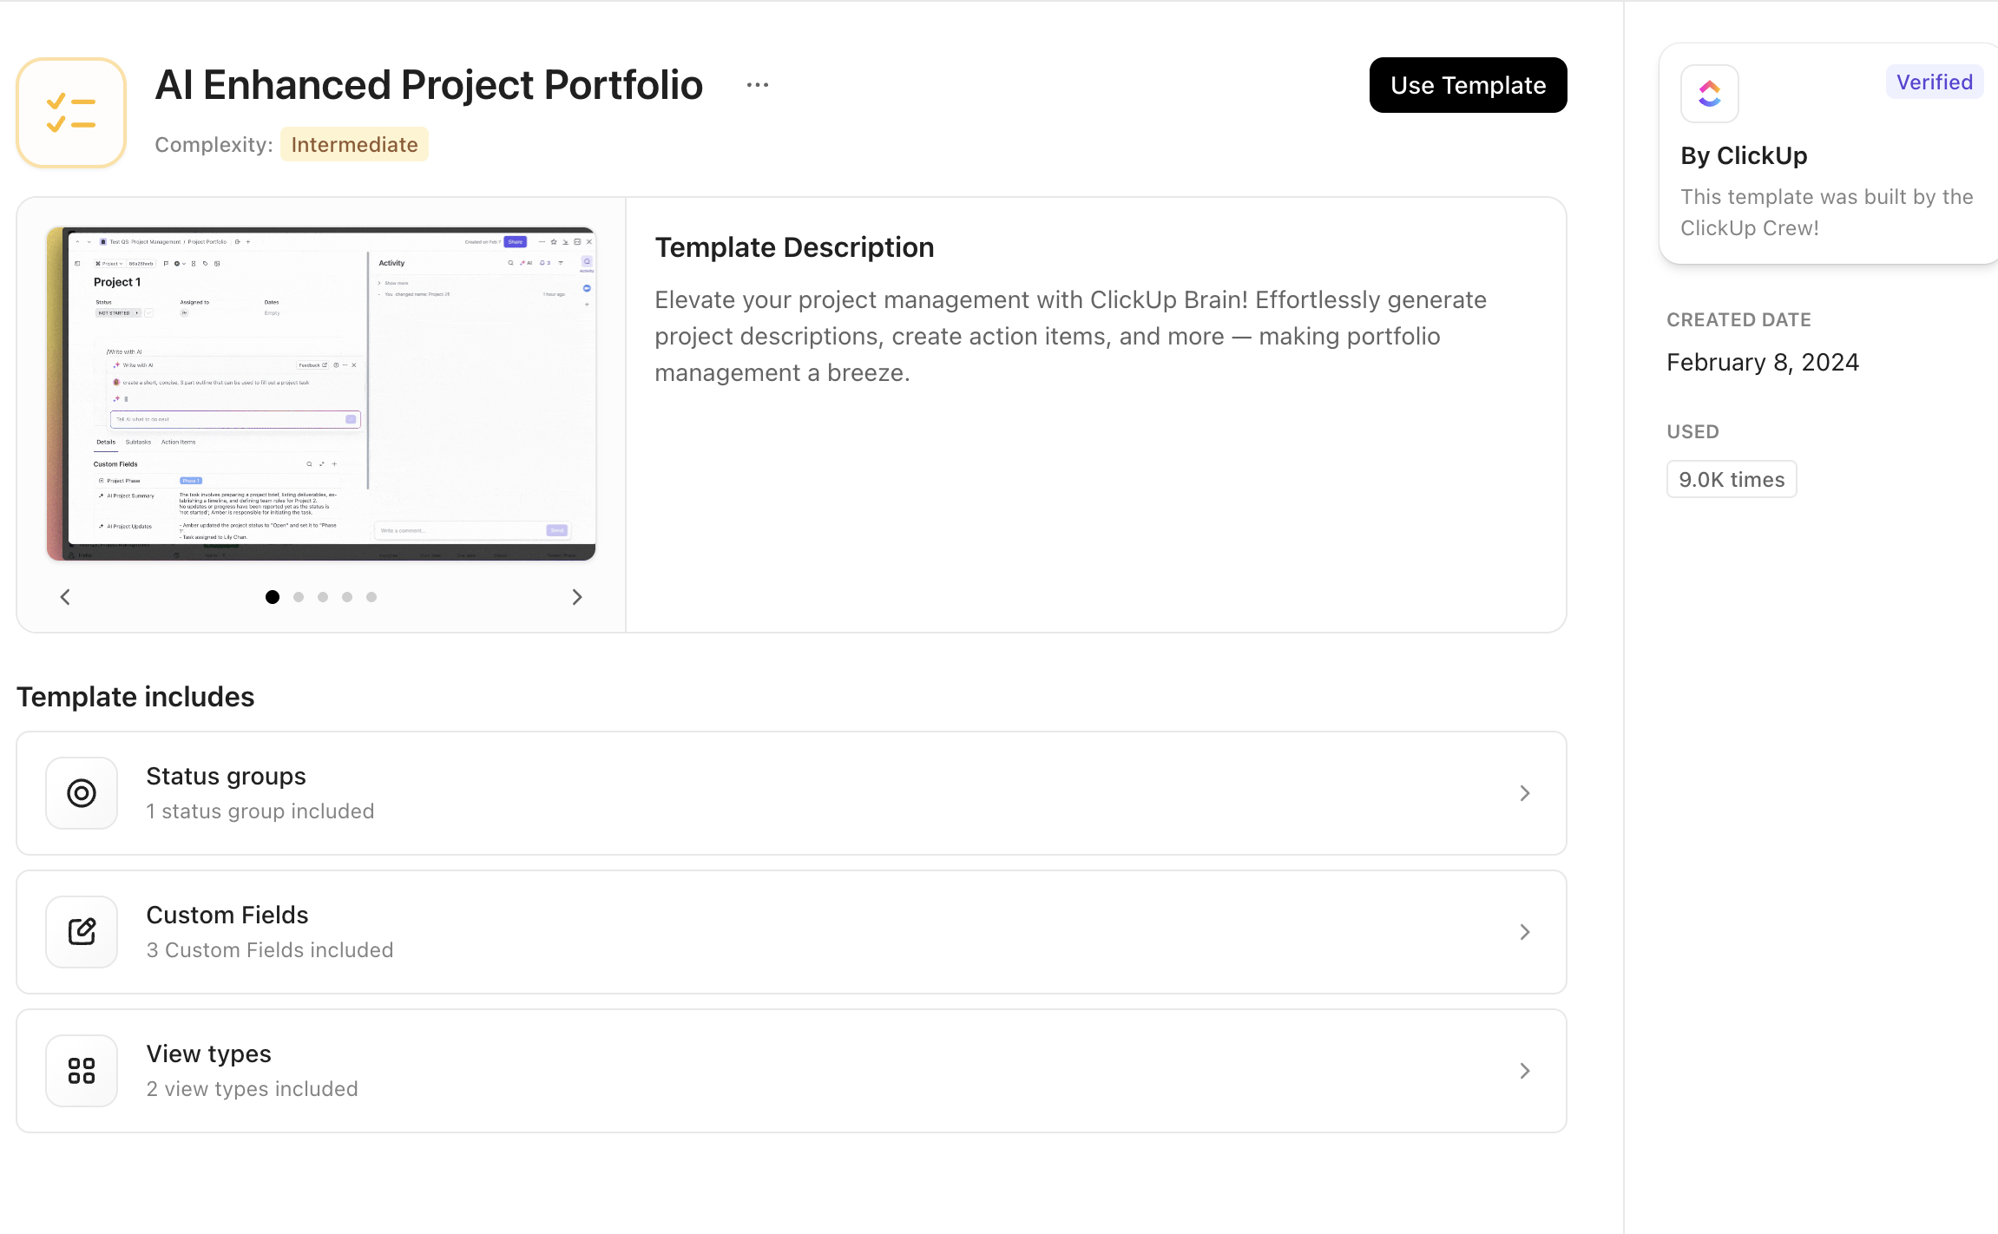This screenshot has height=1234, width=1998.
Task: Click the Verified badge
Action: coord(1934,82)
